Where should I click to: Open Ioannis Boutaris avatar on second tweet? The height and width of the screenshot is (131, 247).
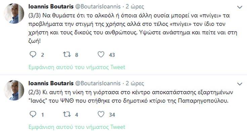(14, 90)
